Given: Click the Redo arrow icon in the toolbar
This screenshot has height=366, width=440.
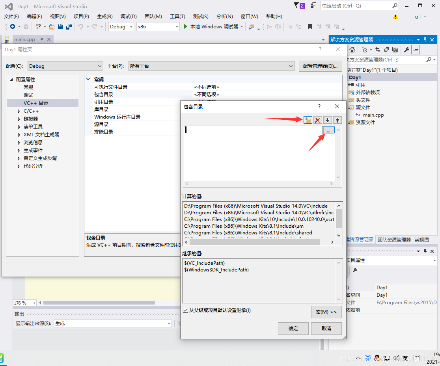Looking at the screenshot, I should [95, 26].
